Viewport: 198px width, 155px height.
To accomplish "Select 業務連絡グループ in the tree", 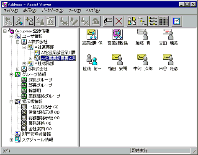I will pos(44,96).
